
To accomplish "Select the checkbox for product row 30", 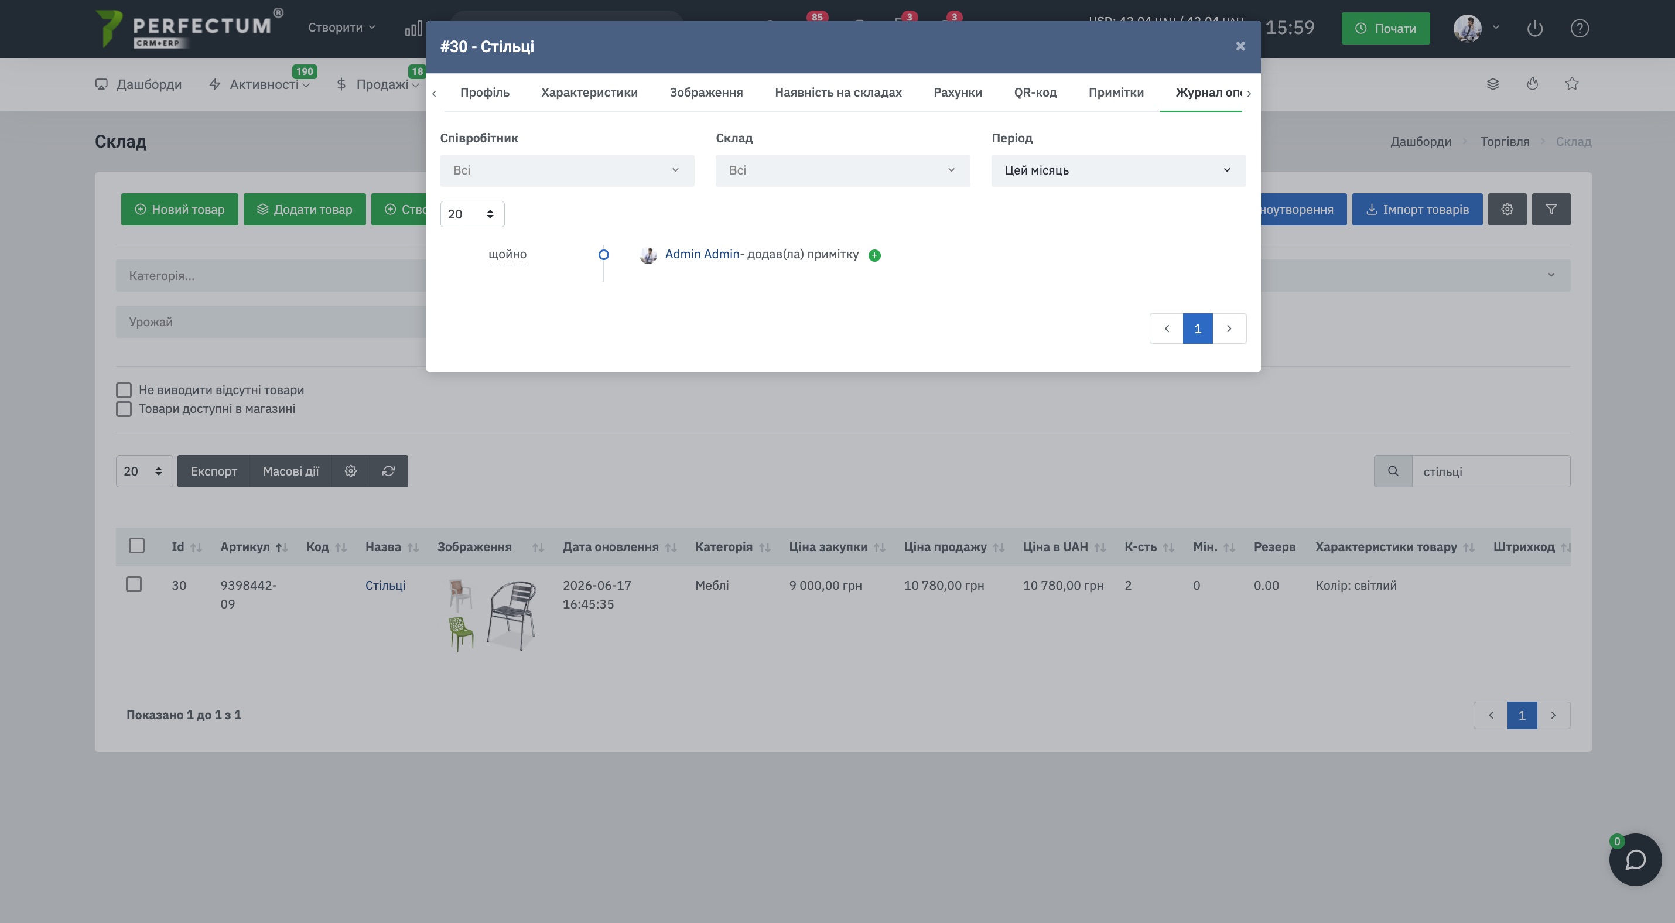I will coord(134,584).
